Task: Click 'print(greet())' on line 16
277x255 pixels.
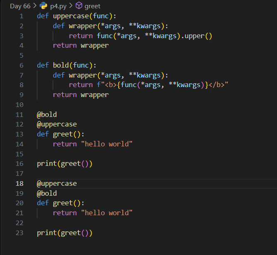Action: 65,164
